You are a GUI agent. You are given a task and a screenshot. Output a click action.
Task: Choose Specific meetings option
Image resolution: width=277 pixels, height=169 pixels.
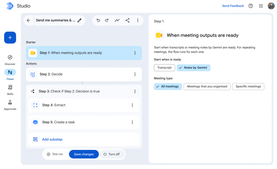coord(248,87)
